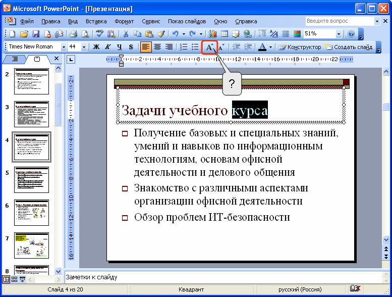Open the Показ слайдов menu
392x297 pixels.
coord(187,22)
